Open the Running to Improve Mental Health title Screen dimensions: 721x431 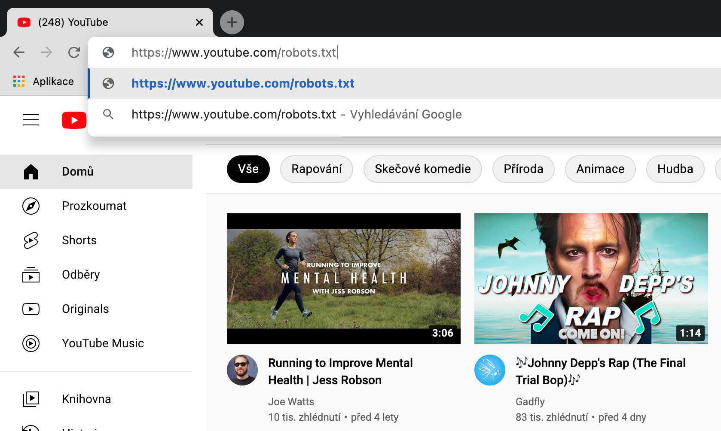click(x=340, y=372)
